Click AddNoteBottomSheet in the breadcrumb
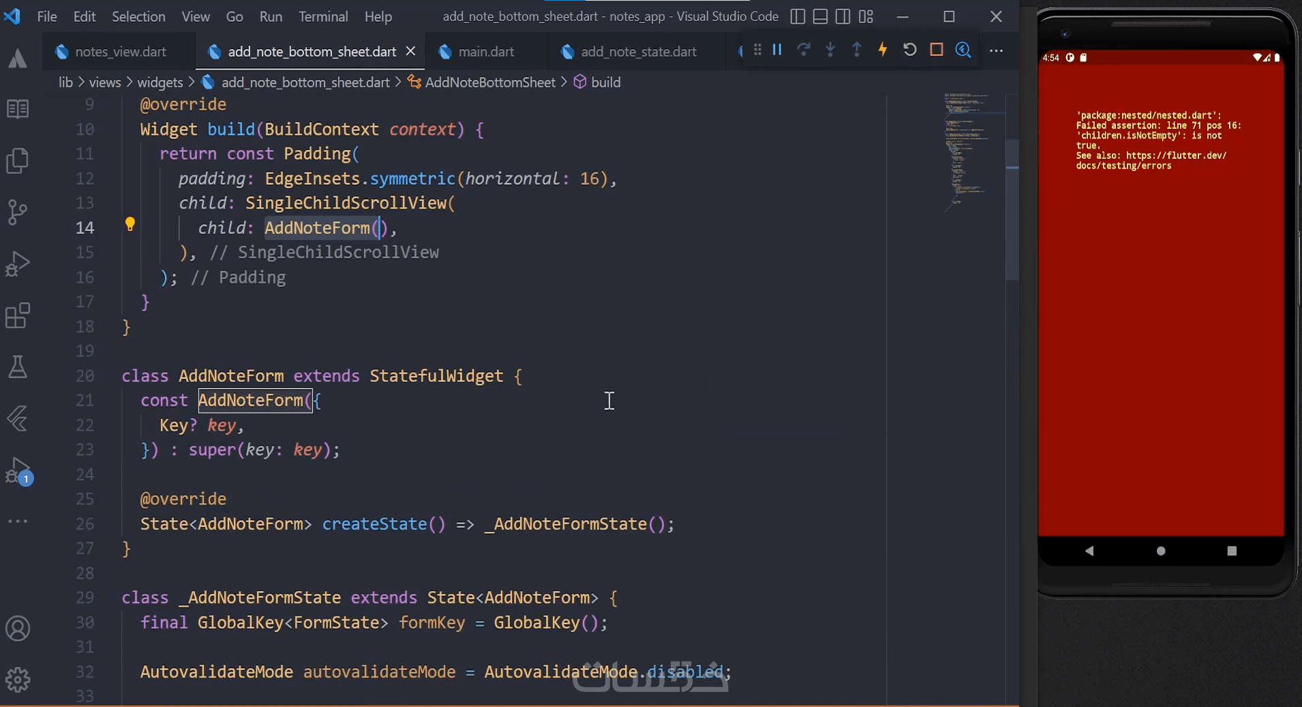This screenshot has width=1302, height=707. 490,82
